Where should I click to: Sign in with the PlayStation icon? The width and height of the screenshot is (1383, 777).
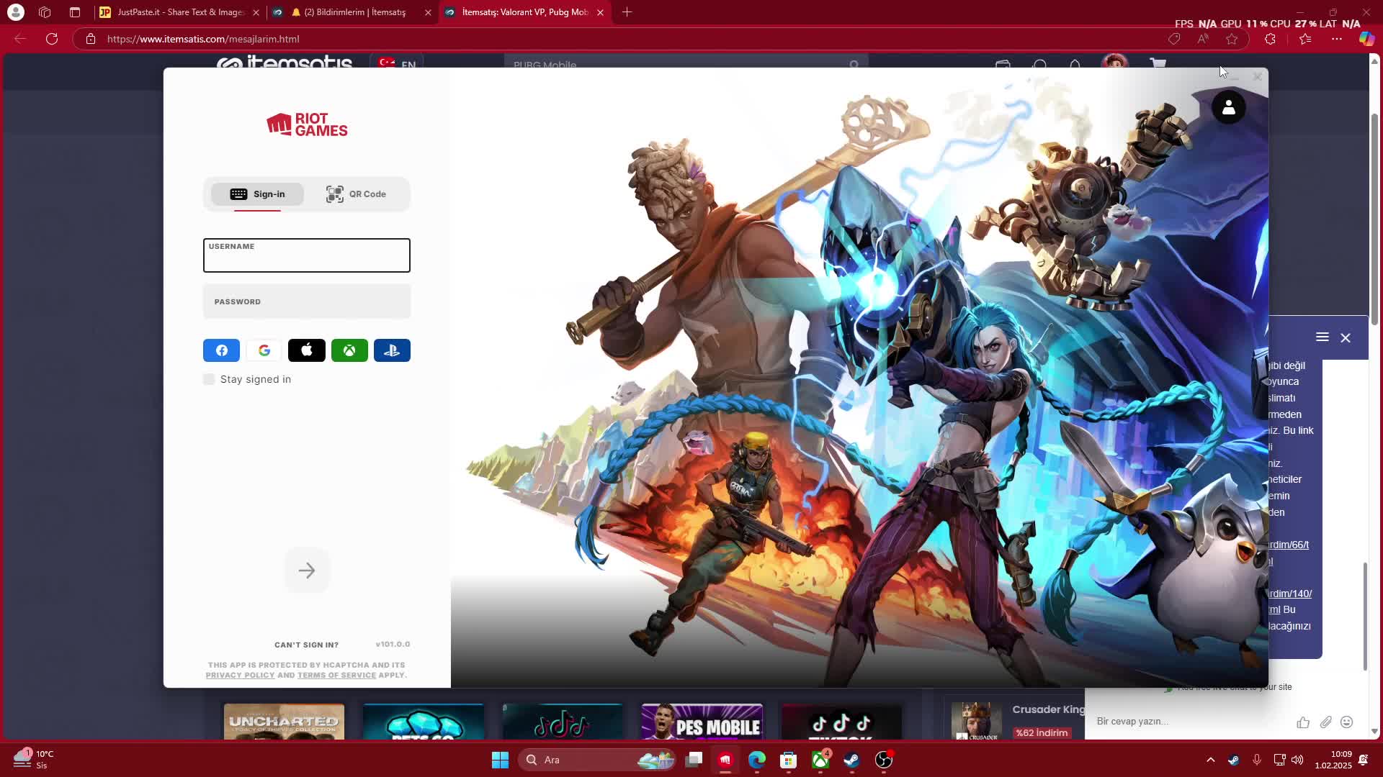pos(392,350)
